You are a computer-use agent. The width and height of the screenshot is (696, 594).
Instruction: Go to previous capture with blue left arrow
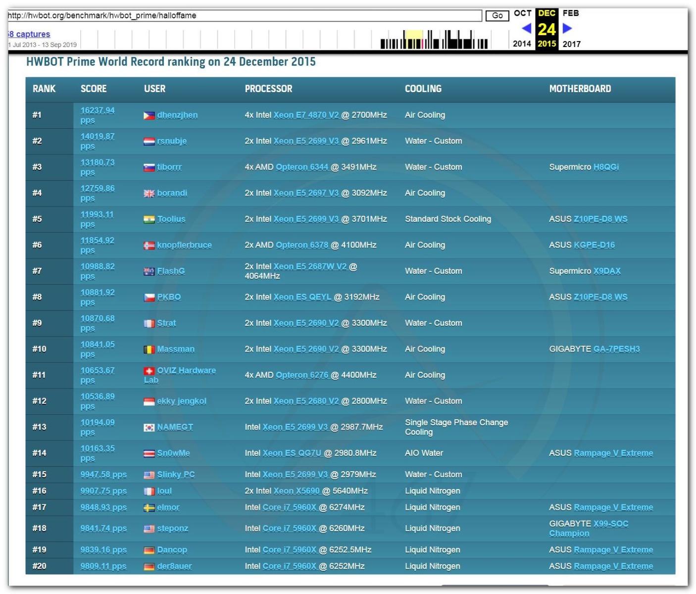pos(526,28)
